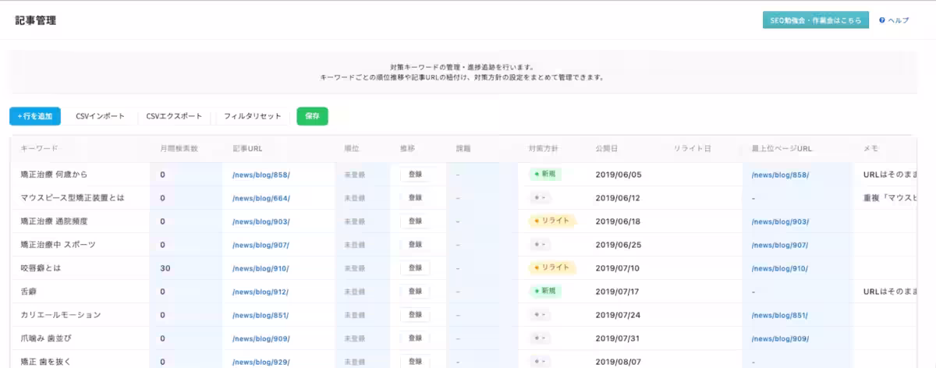Open 記事URL link /news/blog/909/
This screenshot has width=936, height=368.
pyautogui.click(x=261, y=338)
